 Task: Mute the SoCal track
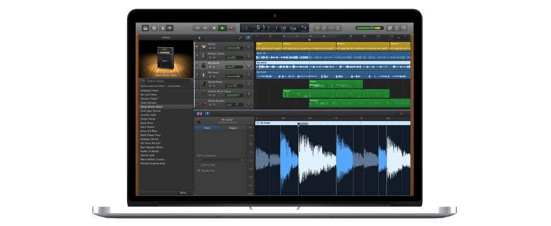(210, 49)
